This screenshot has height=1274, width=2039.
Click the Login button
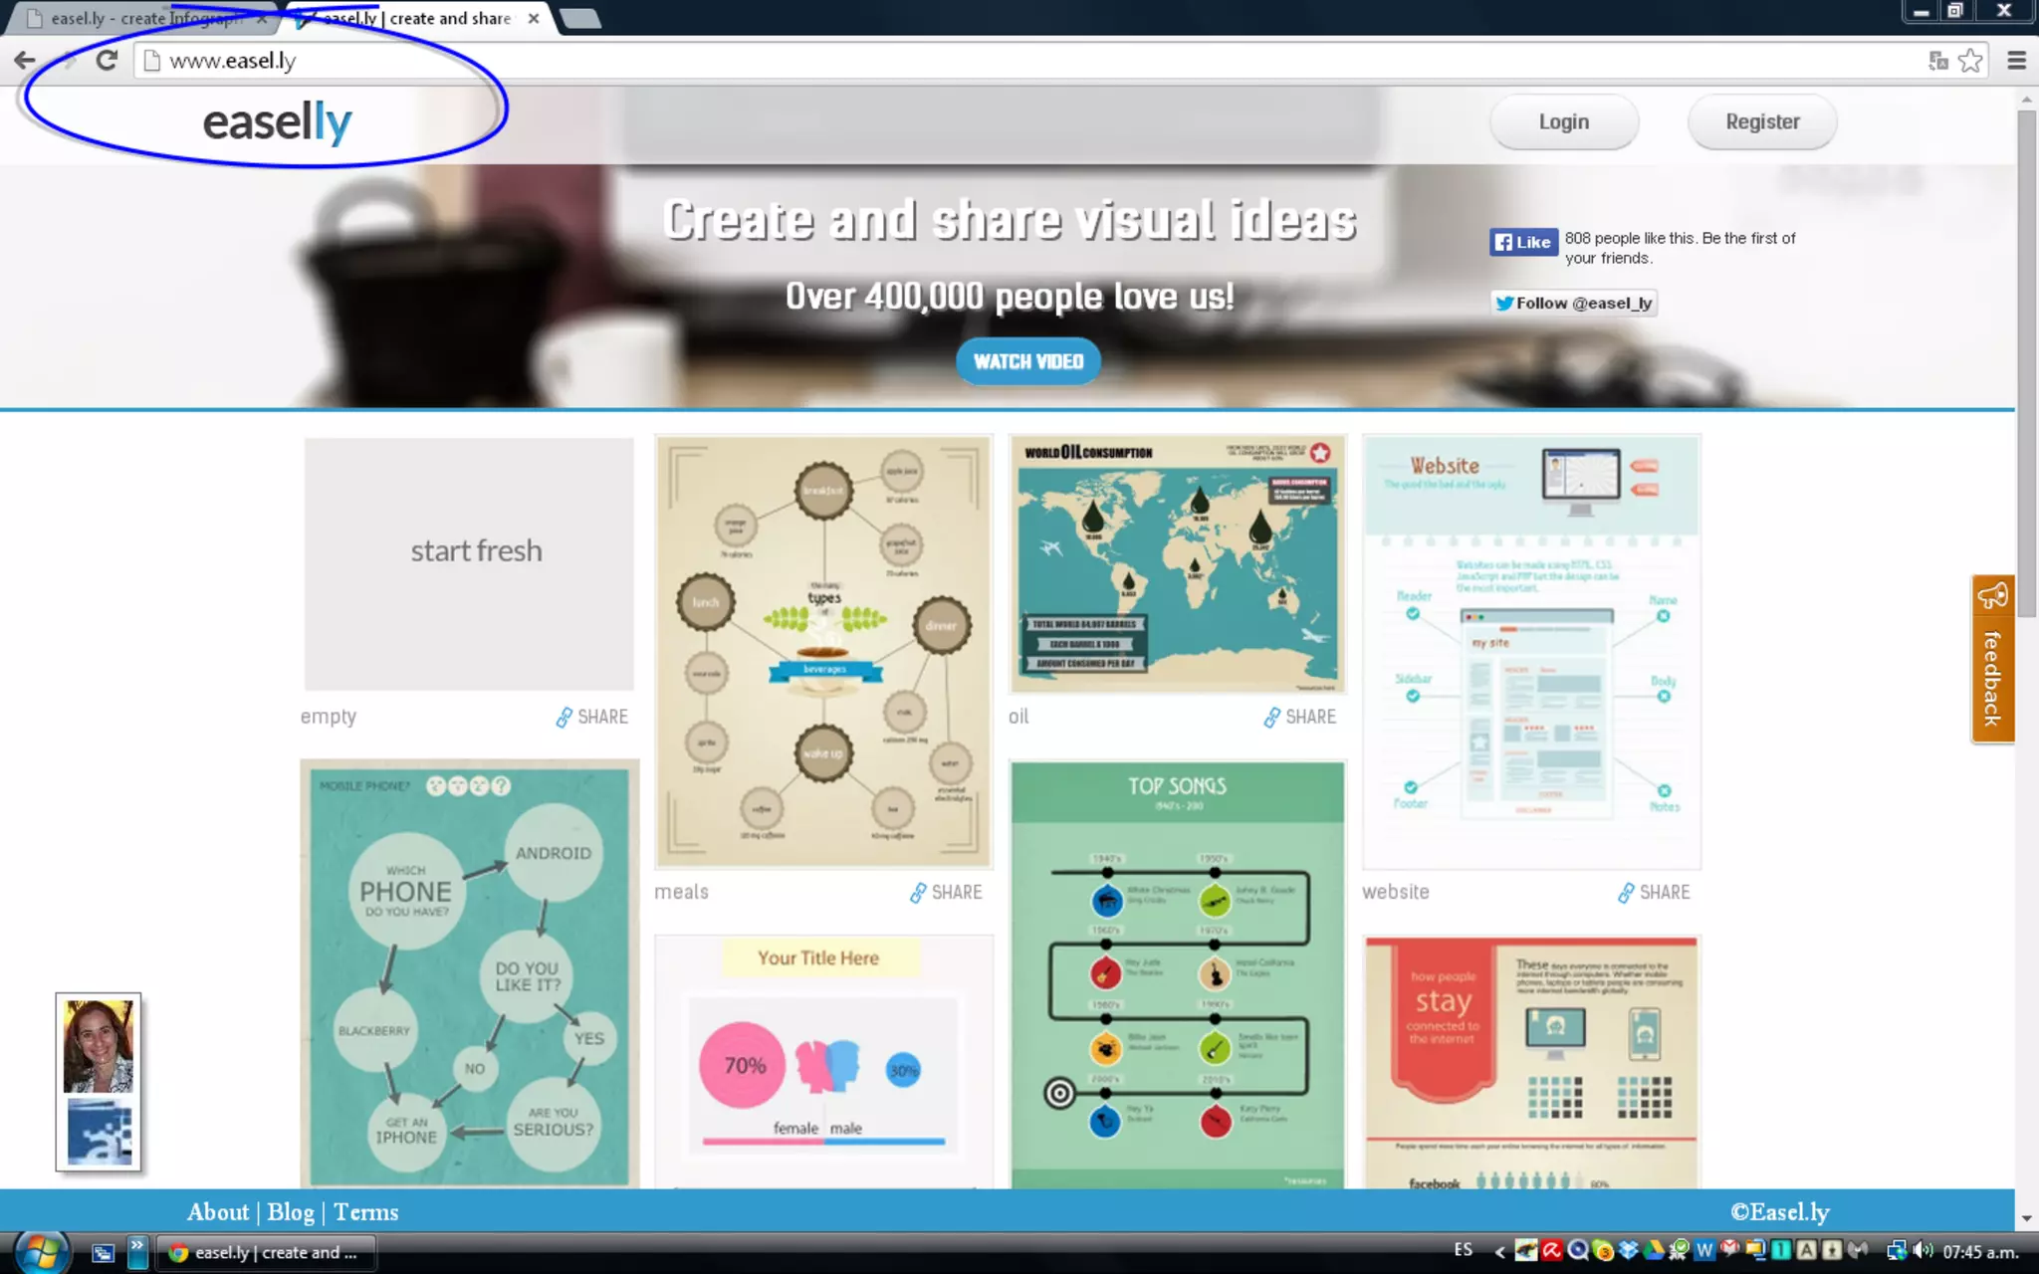pos(1563,122)
